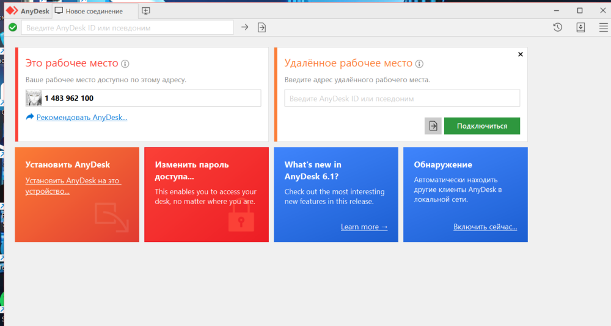
Task: Click the install arrow graphic on orange tile
Action: (x=111, y=218)
